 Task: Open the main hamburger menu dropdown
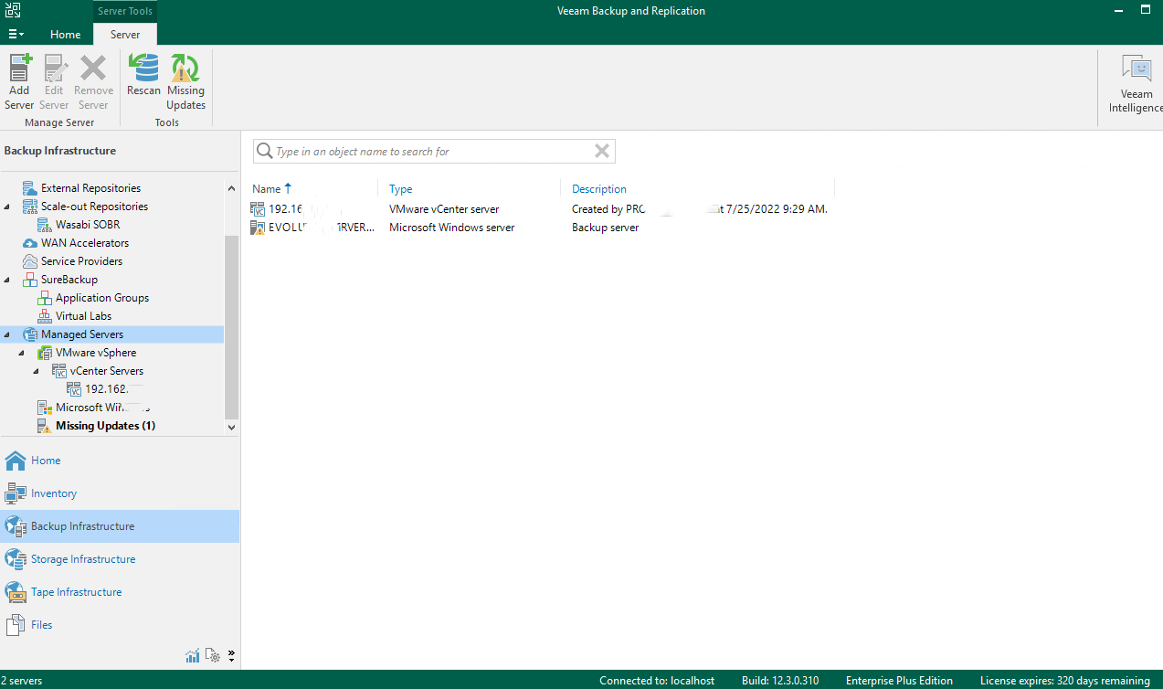pos(16,34)
